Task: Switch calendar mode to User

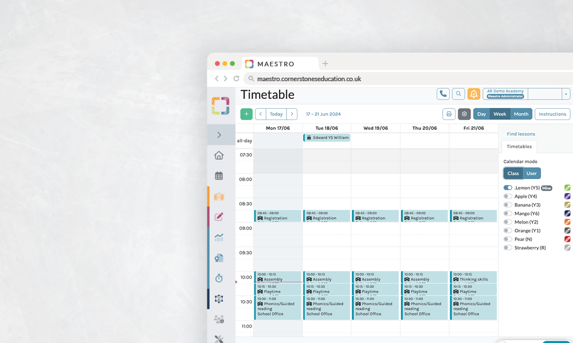Action: 532,173
